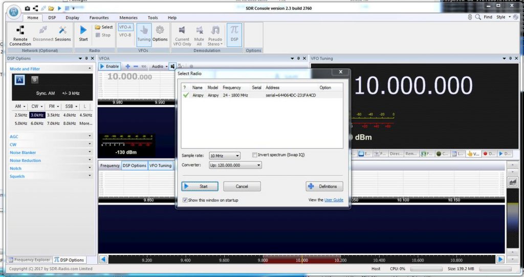
Task: Click Start button in Select Radio dialog
Action: pos(200,186)
